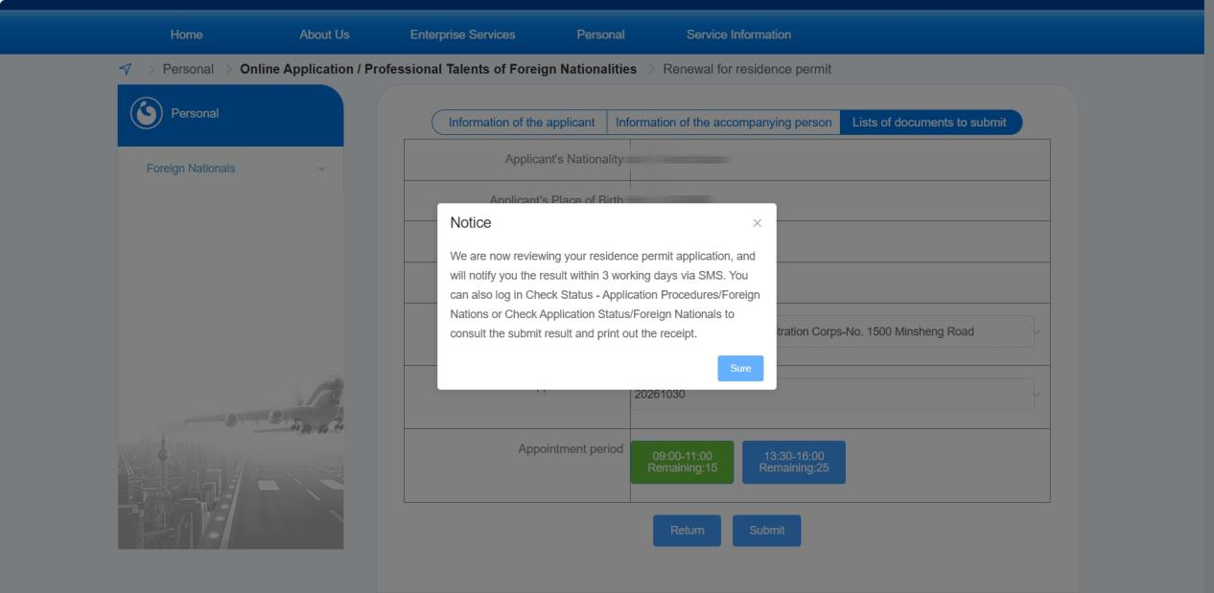
Task: Click the Submit button
Action: pos(766,531)
